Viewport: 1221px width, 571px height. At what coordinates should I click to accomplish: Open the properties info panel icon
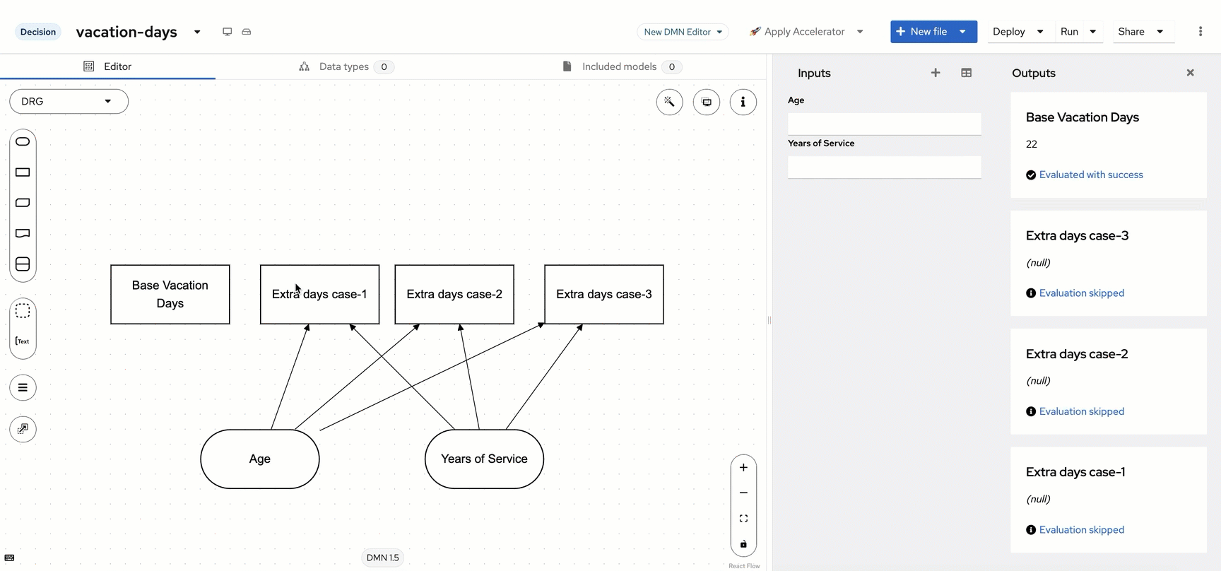click(x=743, y=102)
